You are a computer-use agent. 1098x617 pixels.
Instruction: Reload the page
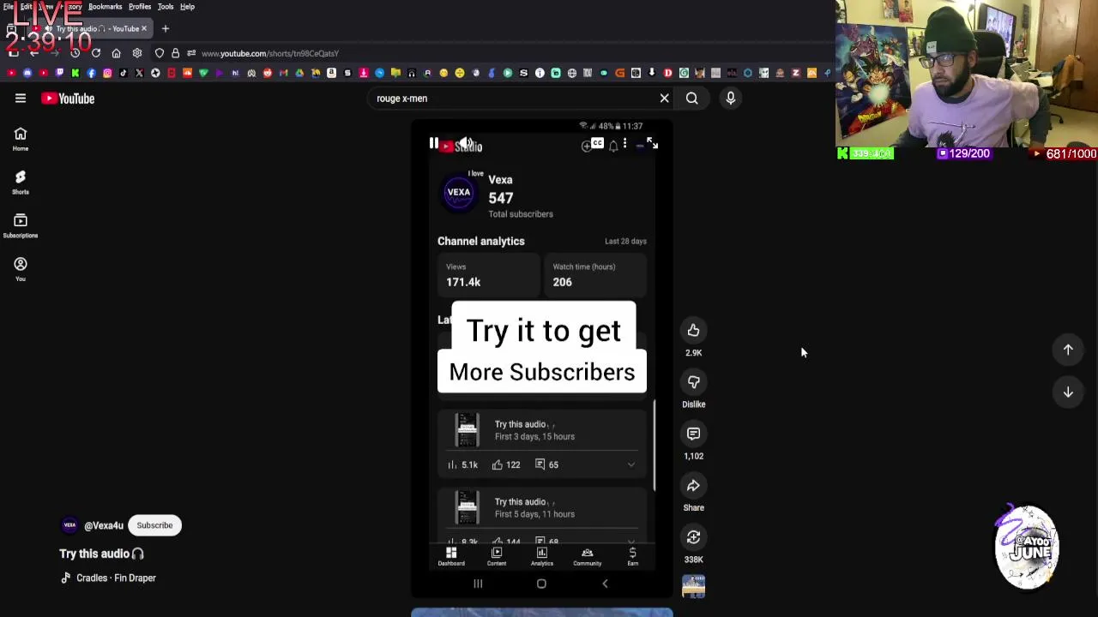[95, 53]
